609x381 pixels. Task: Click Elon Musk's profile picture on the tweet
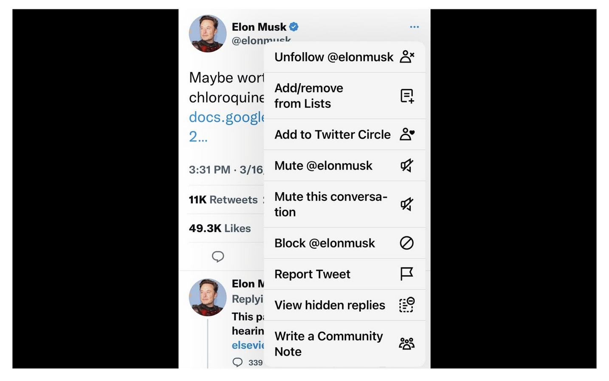tap(208, 34)
